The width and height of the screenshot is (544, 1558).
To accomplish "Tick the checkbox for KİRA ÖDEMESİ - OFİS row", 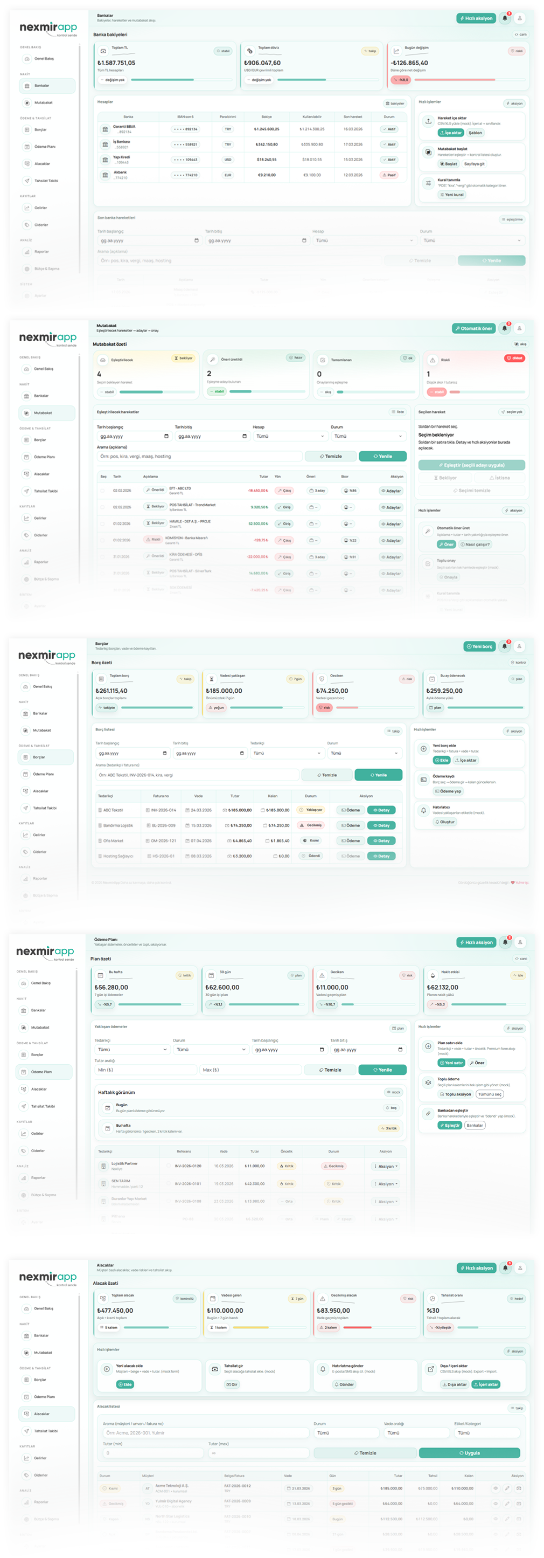I will pos(103,556).
